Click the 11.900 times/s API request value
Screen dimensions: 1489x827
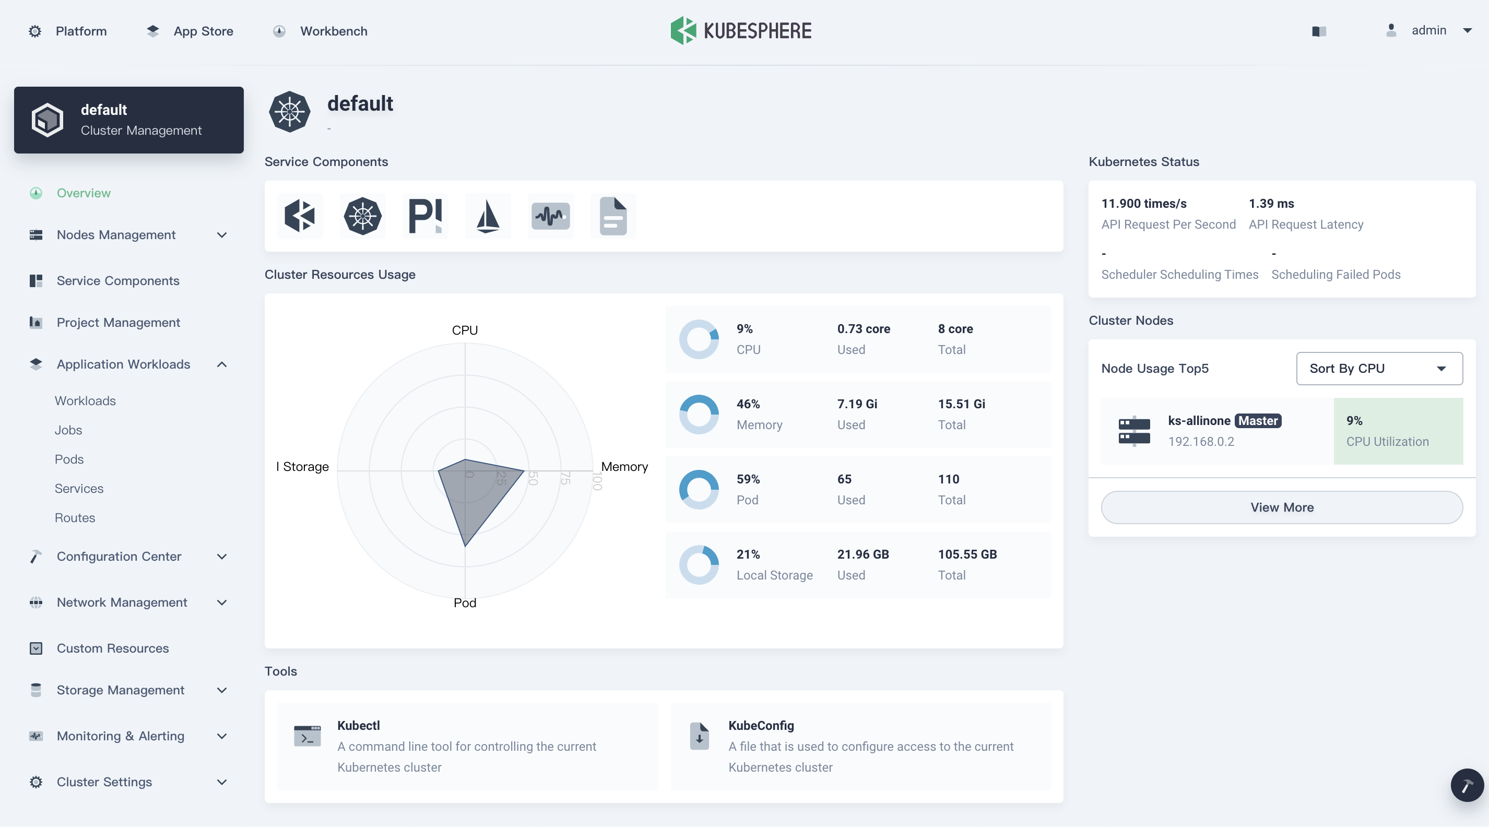coord(1143,204)
